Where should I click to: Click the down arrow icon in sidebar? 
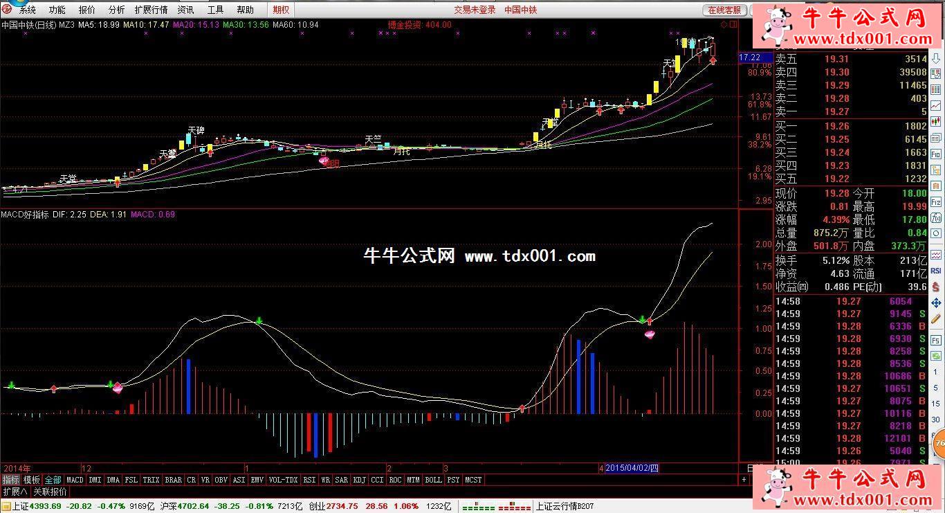tap(936, 58)
